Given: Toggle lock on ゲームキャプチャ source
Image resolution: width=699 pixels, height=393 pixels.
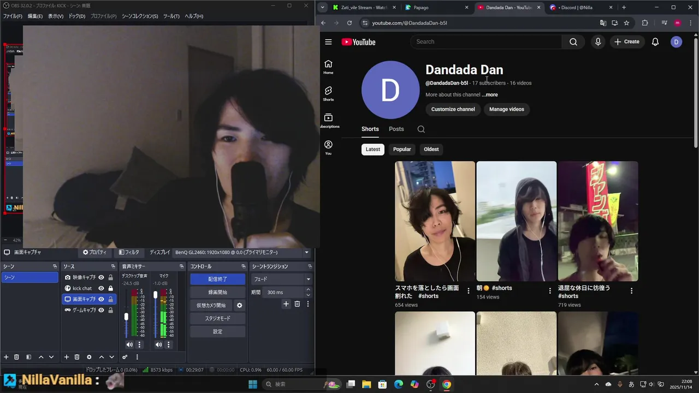Looking at the screenshot, I should 110,310.
